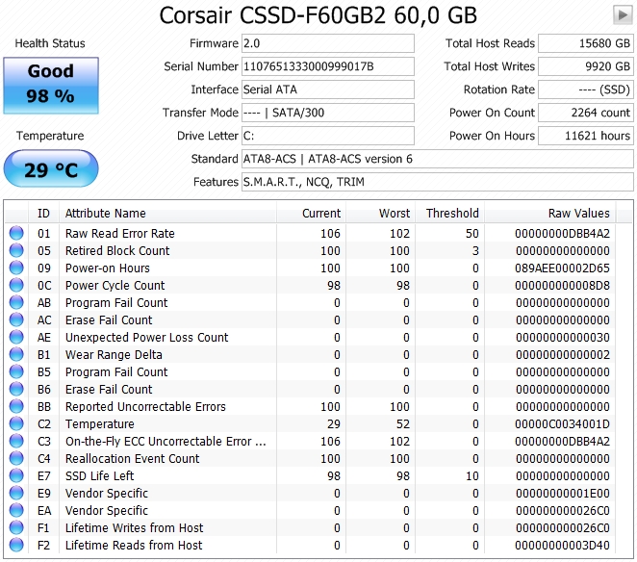The image size is (637, 562).
Task: Select the Power Cycle Count attribute name
Action: coord(115,285)
